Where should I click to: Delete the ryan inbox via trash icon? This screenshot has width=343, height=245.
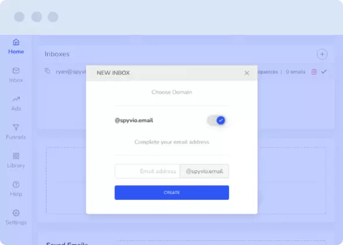pos(314,72)
